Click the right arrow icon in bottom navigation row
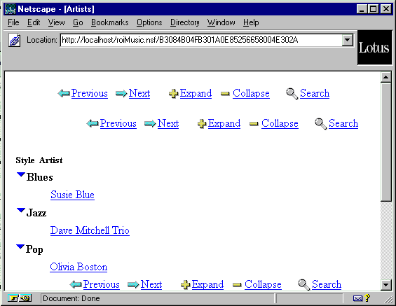The height and width of the screenshot is (306, 396). (x=133, y=284)
